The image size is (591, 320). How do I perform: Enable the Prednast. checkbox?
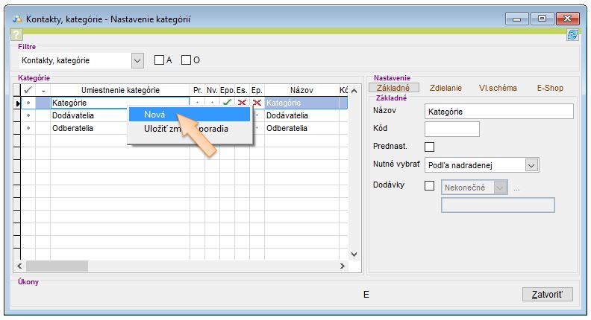429,147
